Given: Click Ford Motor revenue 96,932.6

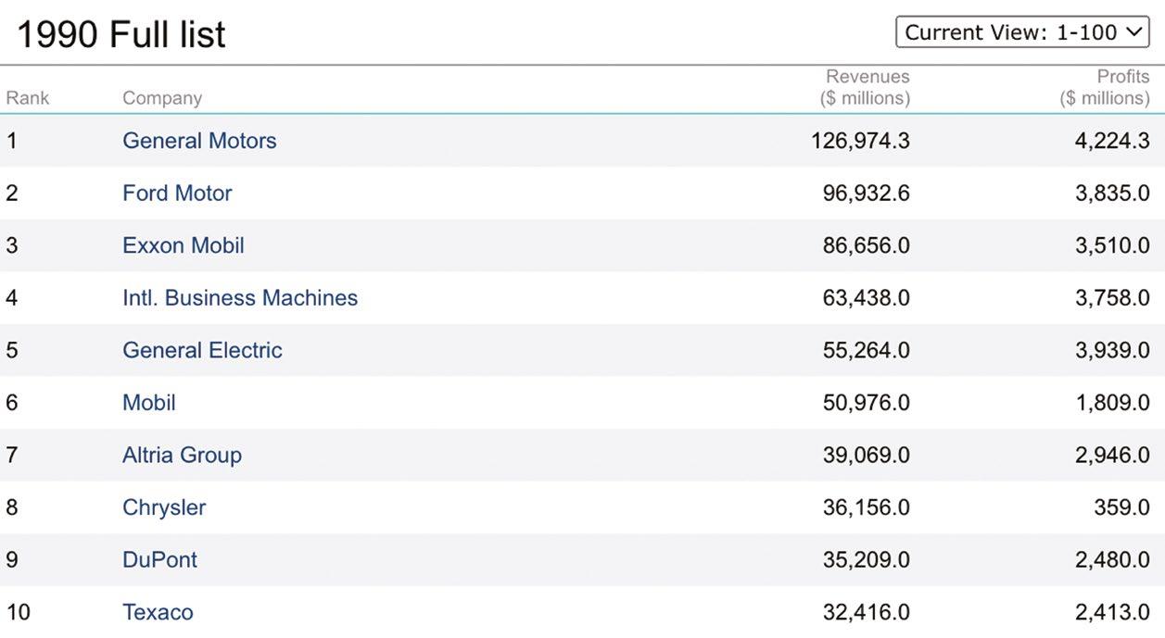Looking at the screenshot, I should (866, 193).
